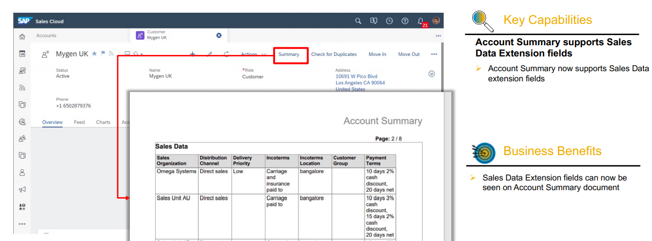Viewport: 652px width, 241px height.
Task: Open address link 10691 W Pico Blvd
Action: [x=357, y=76]
